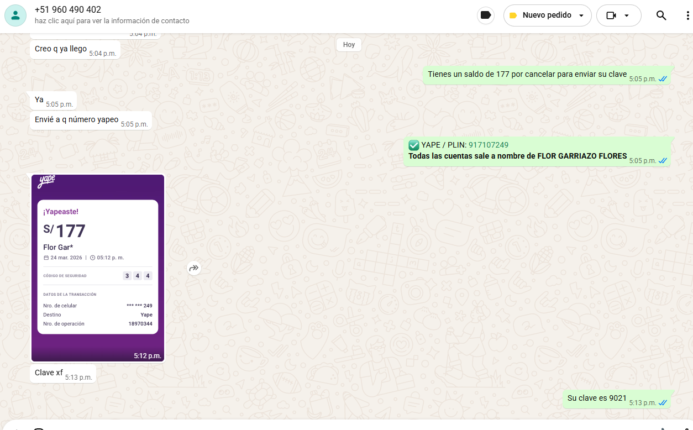The height and width of the screenshot is (430, 693).
Task: Open the Yape payment receipt image
Action: [x=98, y=268]
